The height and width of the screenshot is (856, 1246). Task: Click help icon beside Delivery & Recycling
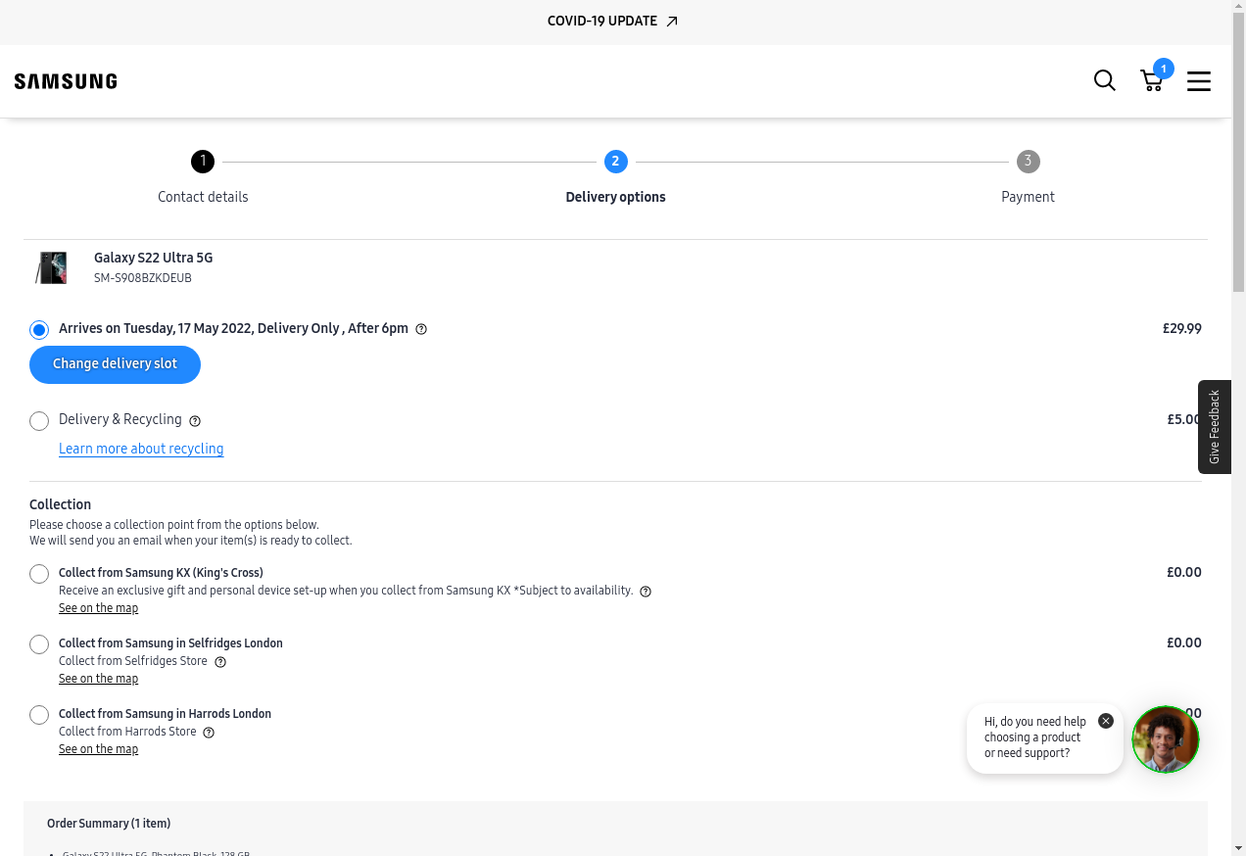(195, 421)
